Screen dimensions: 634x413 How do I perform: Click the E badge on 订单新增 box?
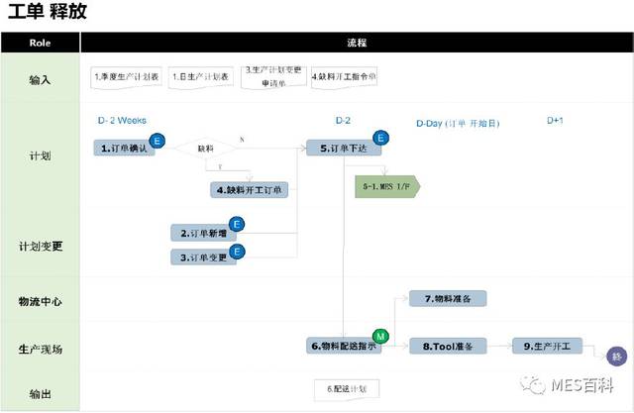click(237, 225)
